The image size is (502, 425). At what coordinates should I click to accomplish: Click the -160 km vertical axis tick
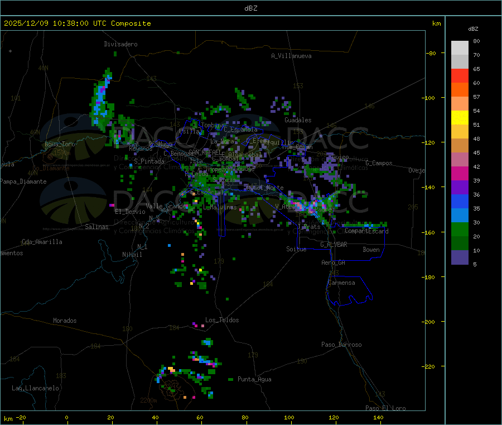(429, 232)
